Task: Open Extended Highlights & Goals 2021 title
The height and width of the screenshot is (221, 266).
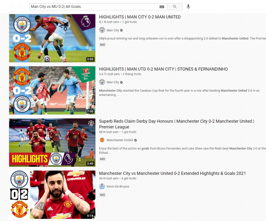Action: (x=172, y=173)
